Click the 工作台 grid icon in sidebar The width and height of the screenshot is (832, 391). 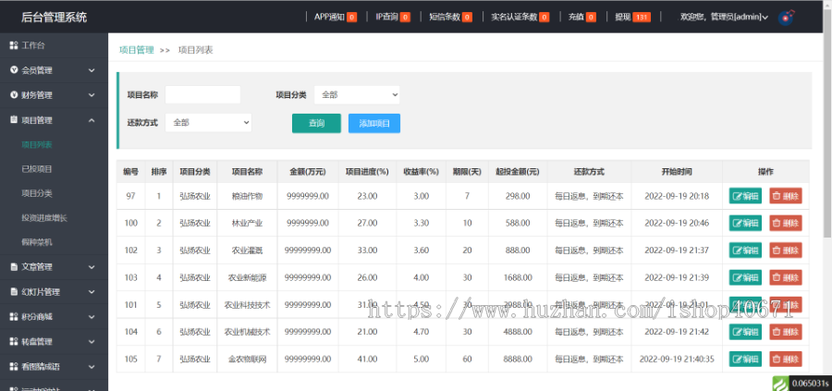(x=14, y=45)
